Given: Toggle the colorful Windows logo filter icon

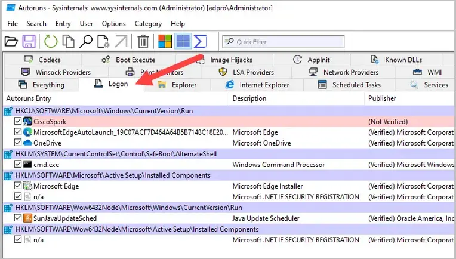Looking at the screenshot, I should (165, 42).
